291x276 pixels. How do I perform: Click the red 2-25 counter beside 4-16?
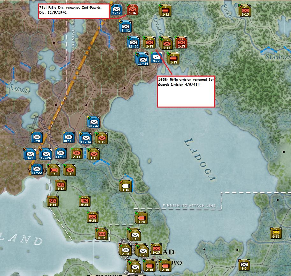[181, 42]
